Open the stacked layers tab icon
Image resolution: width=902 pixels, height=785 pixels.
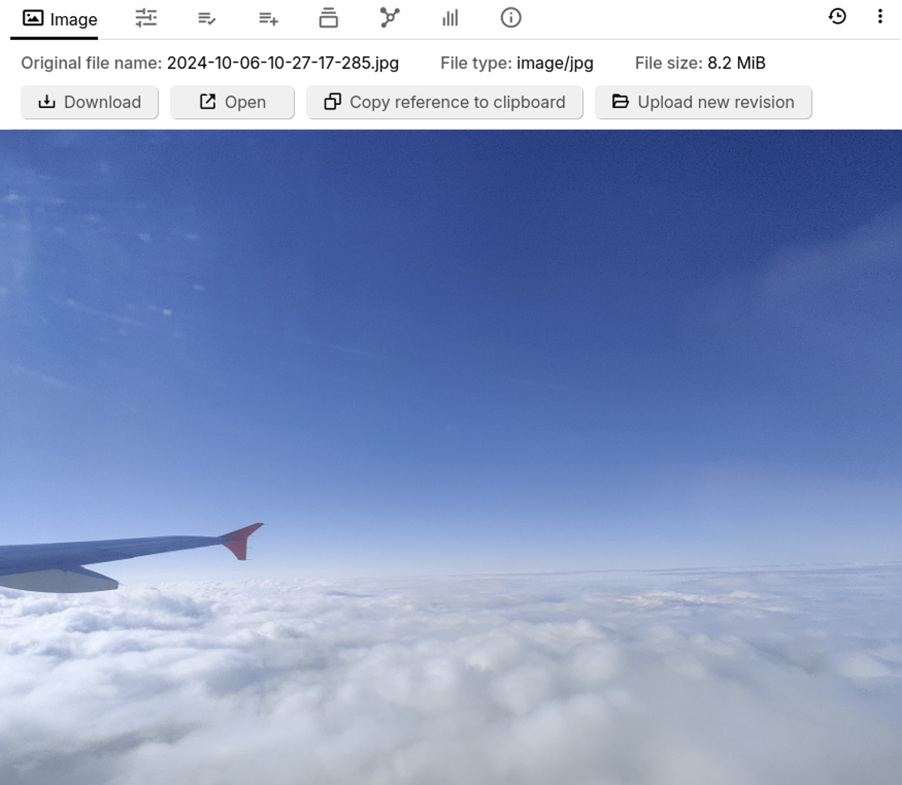pyautogui.click(x=328, y=18)
